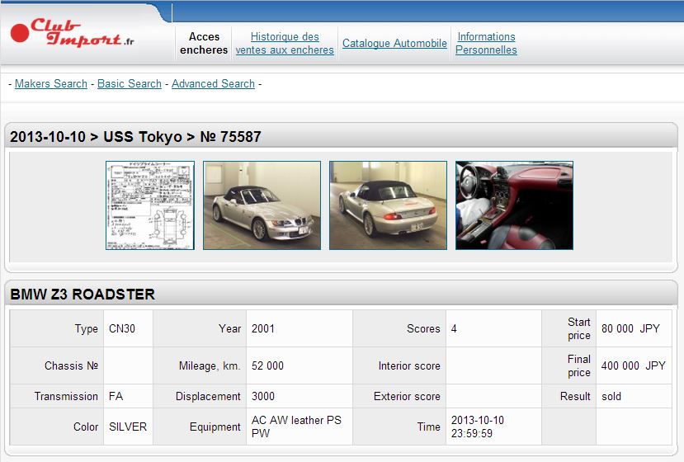Viewport: 684px width, 462px height.
Task: Open the red interior photo thumbnail
Action: (x=514, y=205)
